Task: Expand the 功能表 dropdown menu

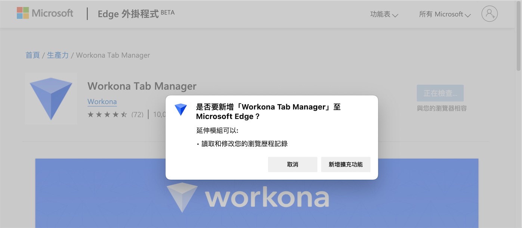Action: pyautogui.click(x=384, y=14)
